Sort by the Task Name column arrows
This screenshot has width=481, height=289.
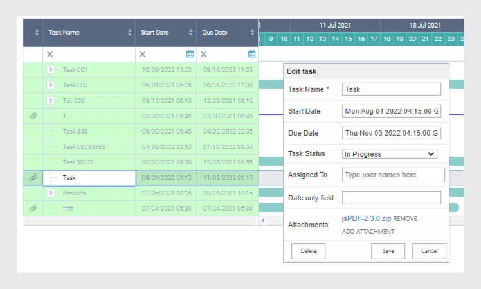click(x=129, y=32)
